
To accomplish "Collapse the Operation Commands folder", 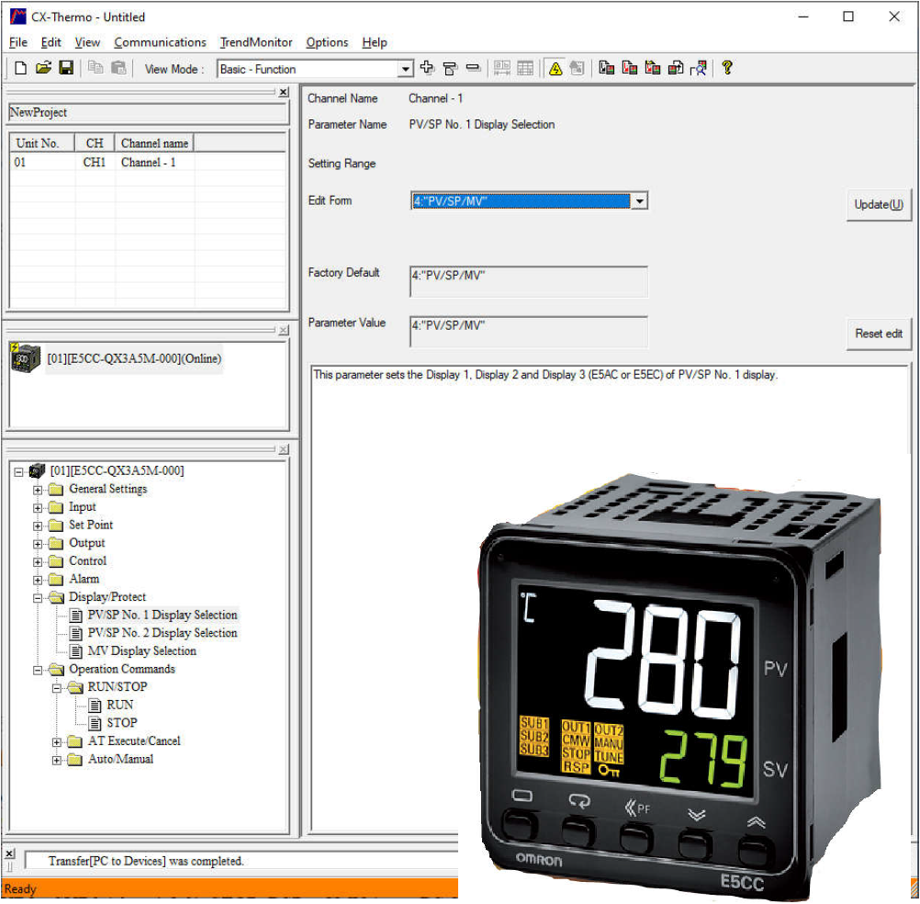I will click(x=38, y=671).
